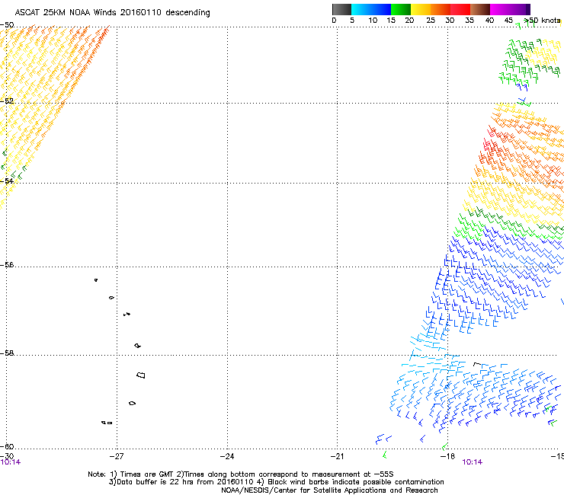Click the '-50' latitude label
Viewport: 564px width, 495px height.
(x=7, y=25)
